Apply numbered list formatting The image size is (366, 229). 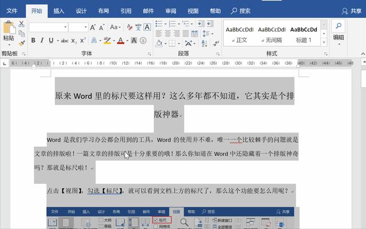pos(172,23)
